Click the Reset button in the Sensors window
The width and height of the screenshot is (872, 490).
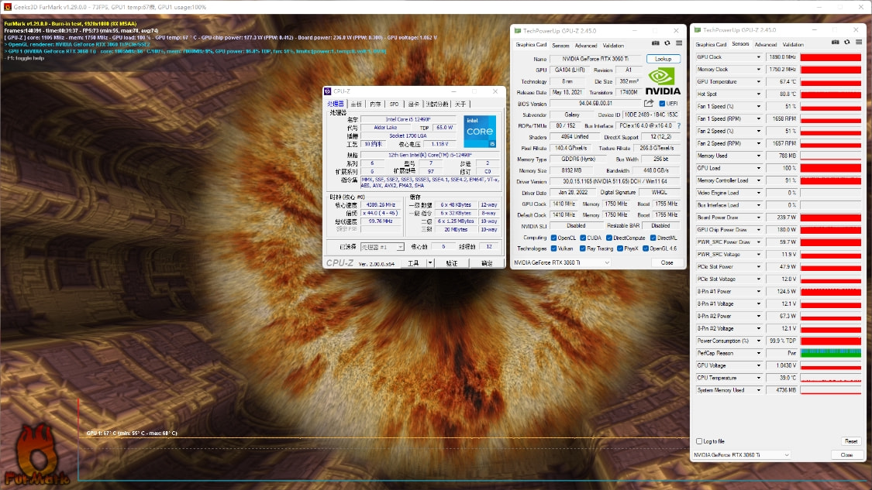[850, 440]
